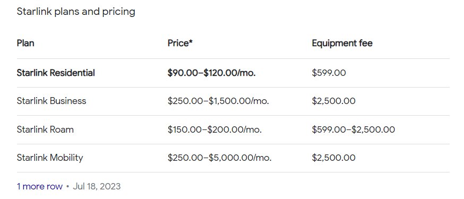
Task: Click the Mobility $2,500.00 equipment fee
Action: [333, 158]
